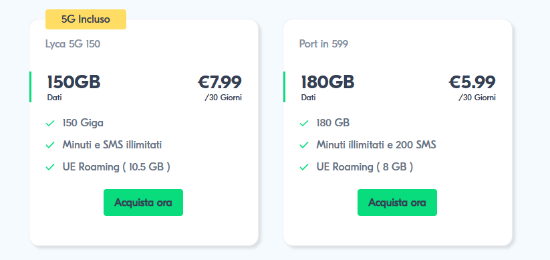Click Acquista ora for the Lyca 5G 150 plan
The image size is (550, 260).
tap(143, 203)
